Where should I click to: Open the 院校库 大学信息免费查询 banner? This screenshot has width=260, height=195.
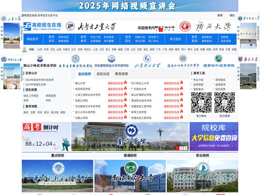point(214,136)
